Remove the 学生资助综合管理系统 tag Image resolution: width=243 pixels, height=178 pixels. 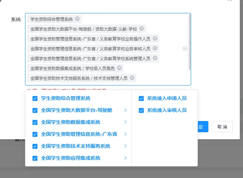[77, 19]
